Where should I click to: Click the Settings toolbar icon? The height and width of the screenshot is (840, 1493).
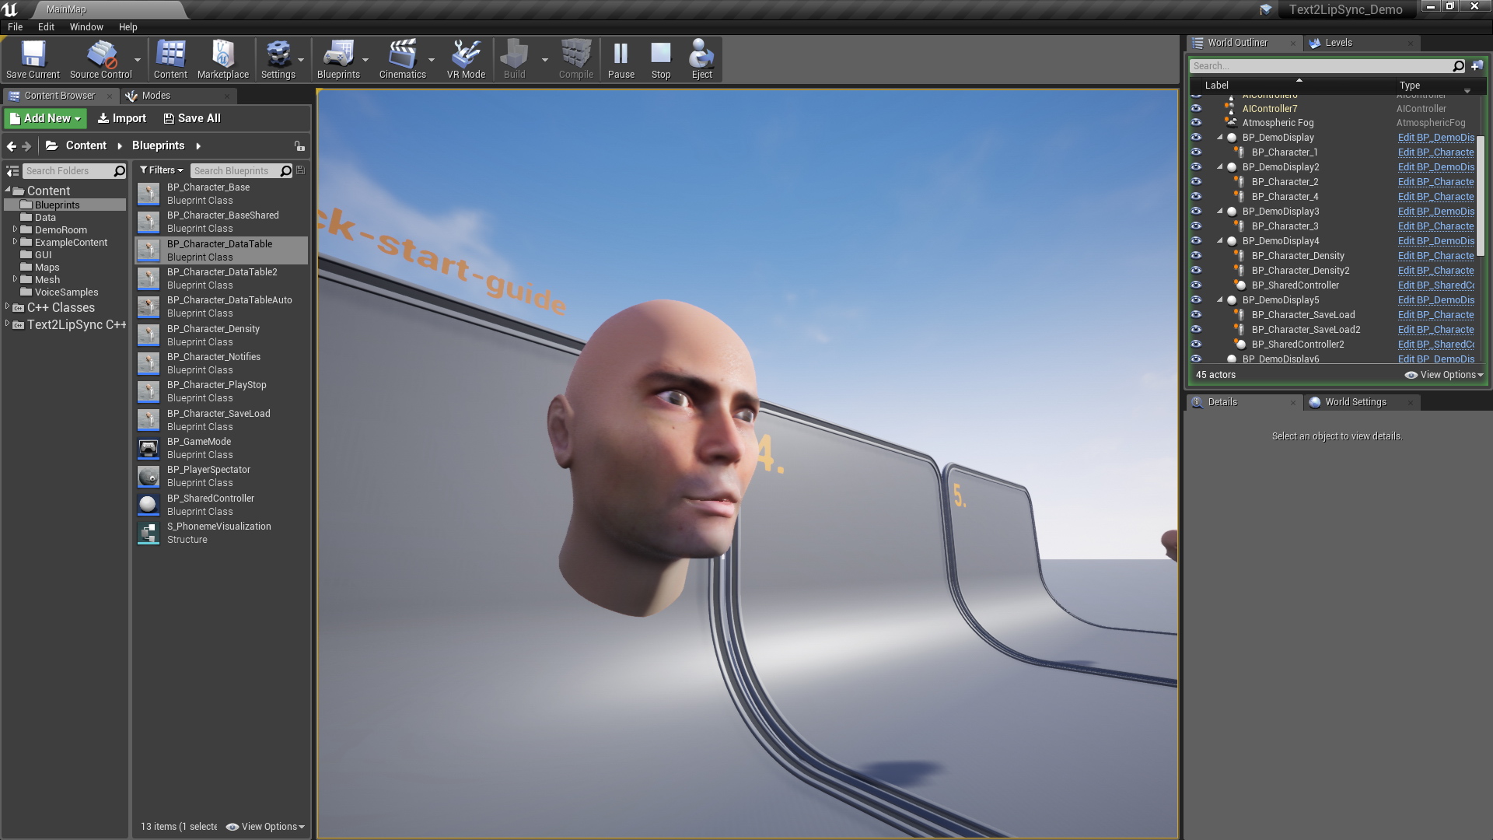(x=277, y=59)
